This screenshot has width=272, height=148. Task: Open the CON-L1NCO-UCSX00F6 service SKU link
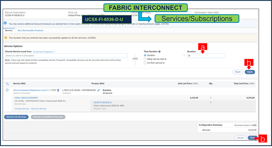(x=26, y=98)
